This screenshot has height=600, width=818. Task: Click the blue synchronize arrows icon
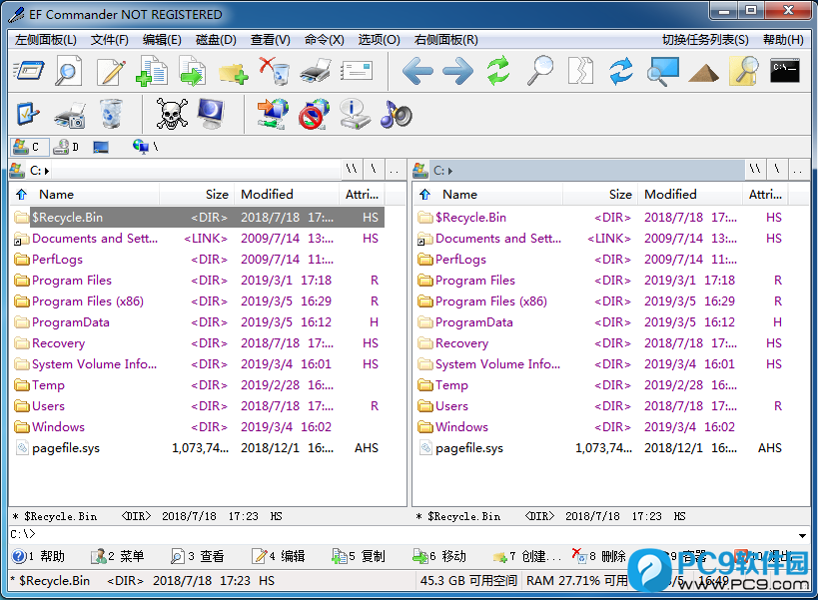(621, 70)
